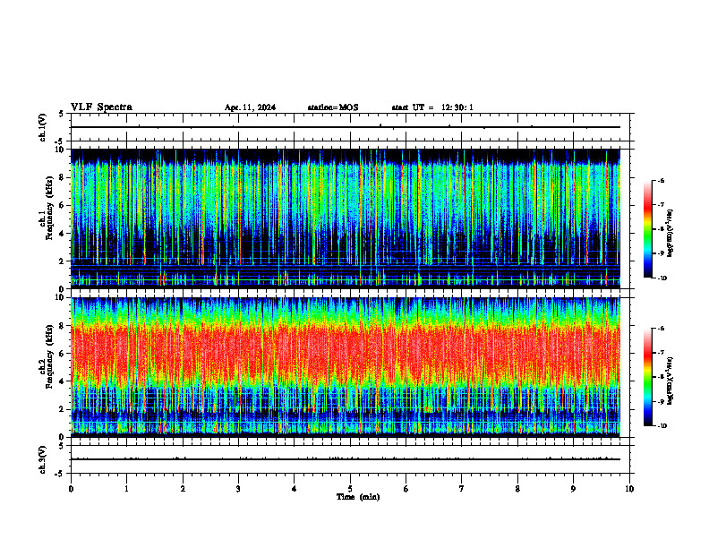Click the ch.2 frequency axis "8" tick label
The height and width of the screenshot is (548, 709).
point(63,325)
